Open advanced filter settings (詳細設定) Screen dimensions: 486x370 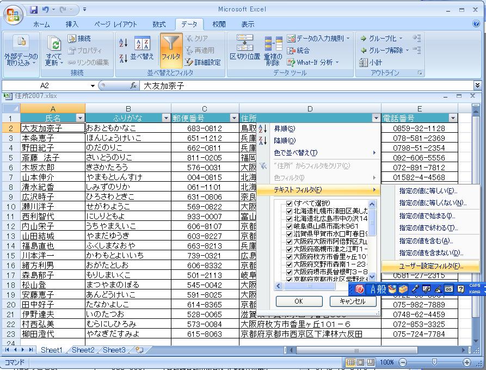pos(202,62)
